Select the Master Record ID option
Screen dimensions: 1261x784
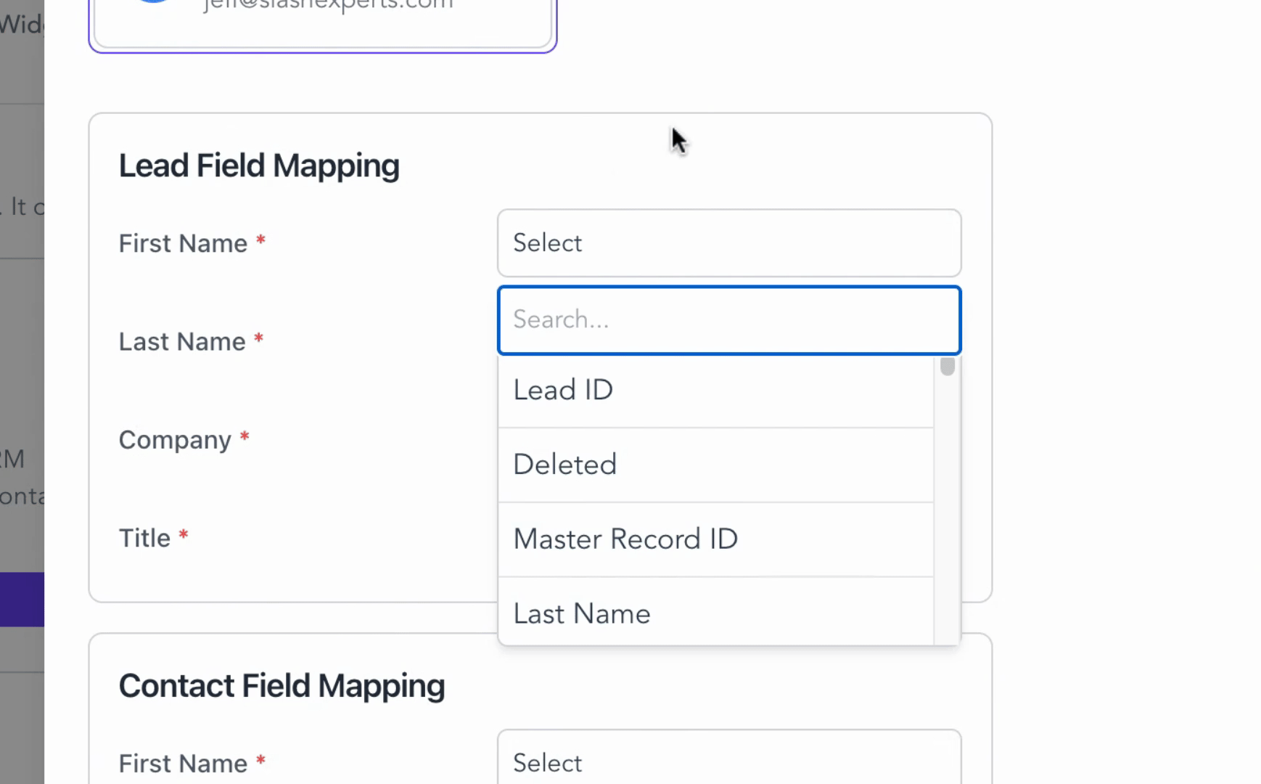pos(715,539)
